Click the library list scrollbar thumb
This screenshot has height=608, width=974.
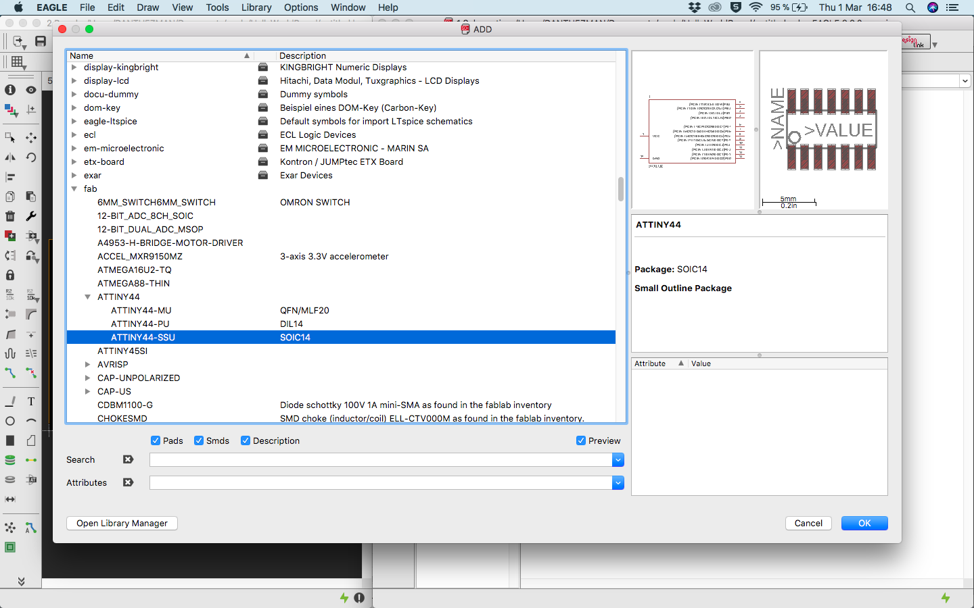pyautogui.click(x=621, y=189)
